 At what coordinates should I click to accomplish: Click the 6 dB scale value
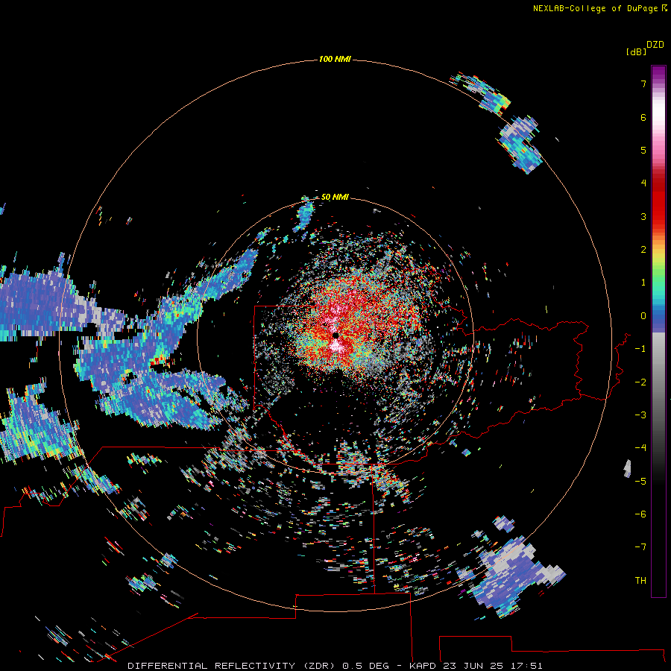click(x=643, y=117)
